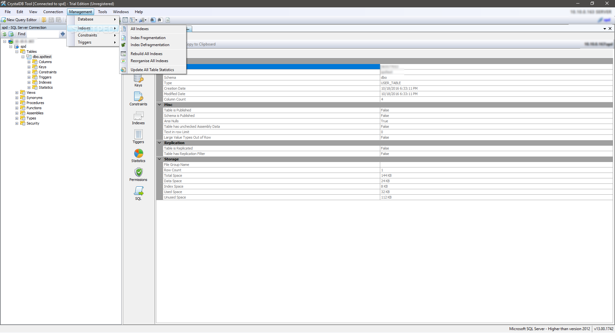
Task: Click the blue down-arrow find button
Action: click(62, 34)
